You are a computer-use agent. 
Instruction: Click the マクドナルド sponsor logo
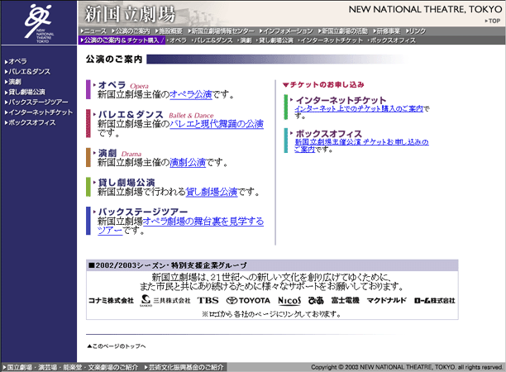(384, 300)
